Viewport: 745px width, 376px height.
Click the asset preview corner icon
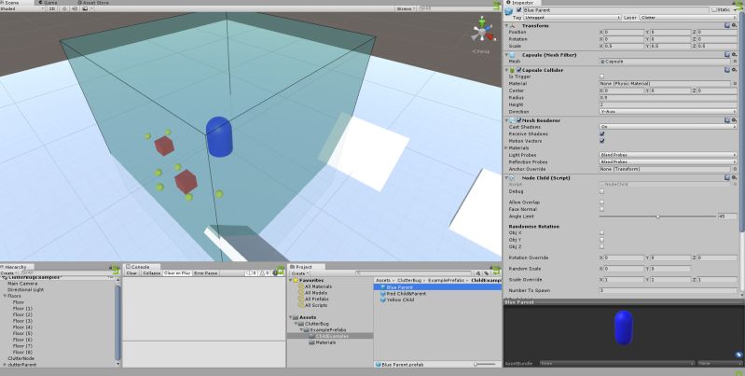click(x=738, y=355)
